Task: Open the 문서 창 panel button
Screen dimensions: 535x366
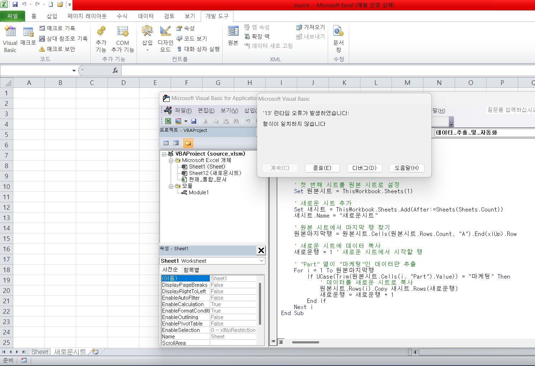Action: coord(338,39)
